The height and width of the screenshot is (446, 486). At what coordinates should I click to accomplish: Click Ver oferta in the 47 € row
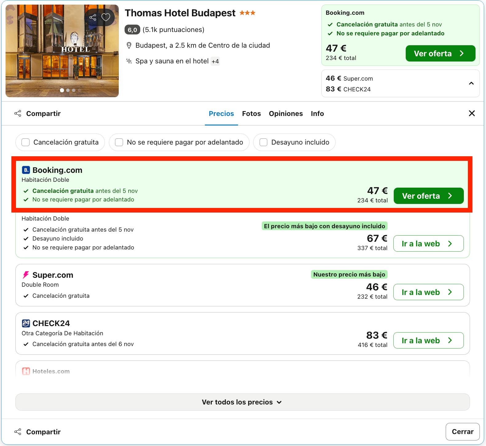pyautogui.click(x=428, y=196)
